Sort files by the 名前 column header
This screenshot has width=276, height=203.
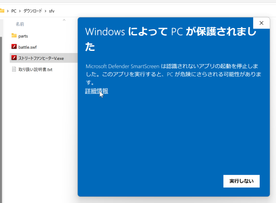20,24
